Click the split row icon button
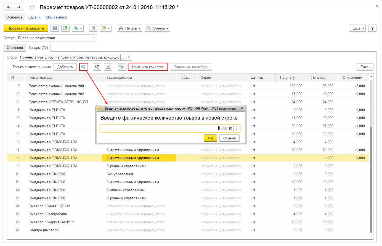The width and height of the screenshot is (382, 246). click(x=84, y=67)
